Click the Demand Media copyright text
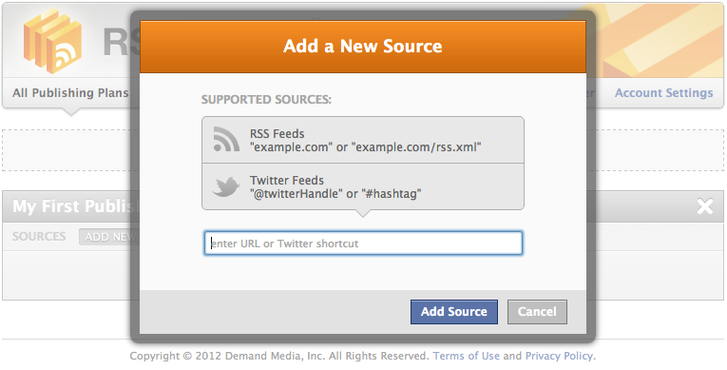727x370 pixels. 279,356
